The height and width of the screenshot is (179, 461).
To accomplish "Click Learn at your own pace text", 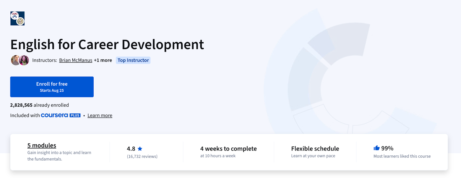I will pos(313,156).
